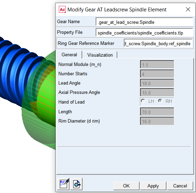Image resolution: width=196 pixels, height=193 pixels.
Task: Focus the Property File text field
Action: (144, 32)
